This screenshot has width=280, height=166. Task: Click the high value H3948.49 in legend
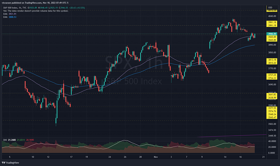point(43,8)
